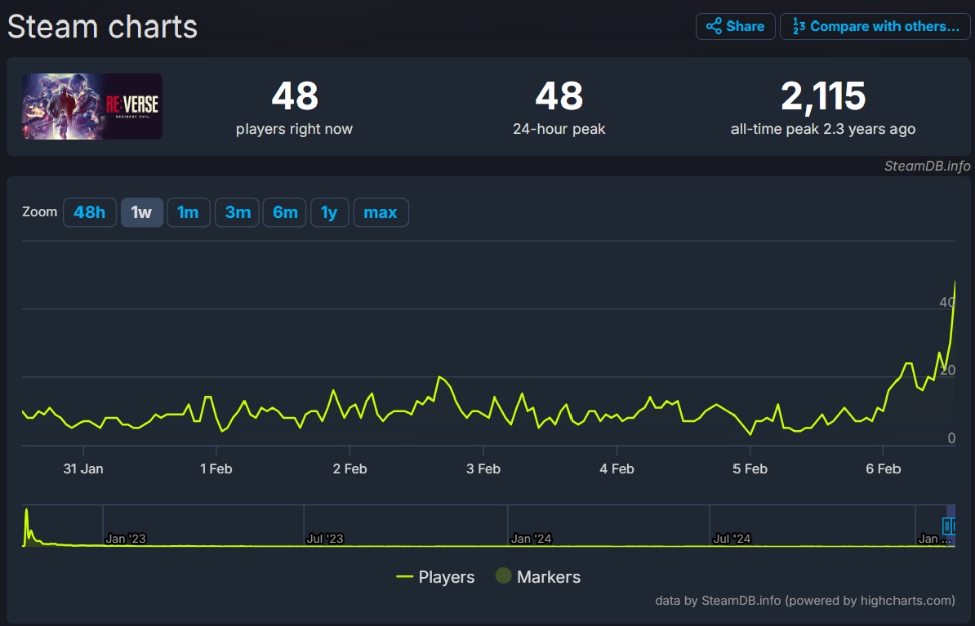This screenshot has height=626, width=975.
Task: Click data by SteamDB.info highcharts credit
Action: pyautogui.click(x=804, y=601)
